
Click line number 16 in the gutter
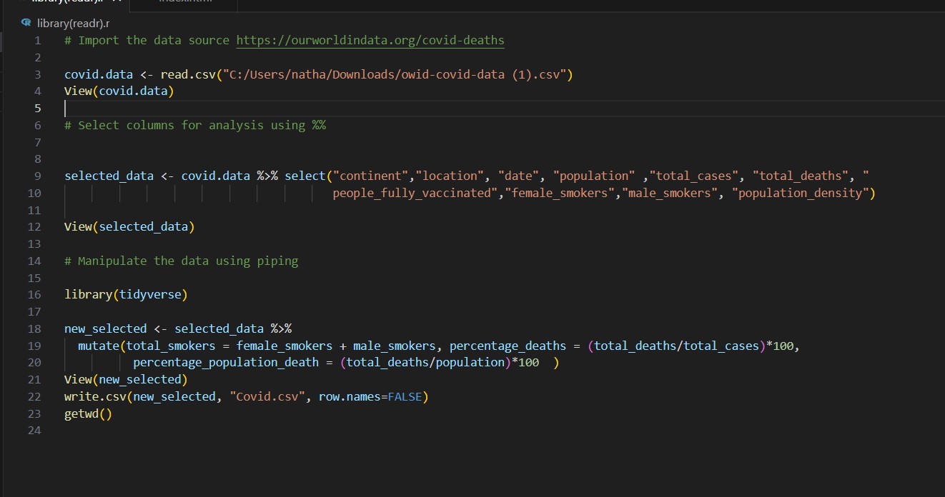point(34,294)
